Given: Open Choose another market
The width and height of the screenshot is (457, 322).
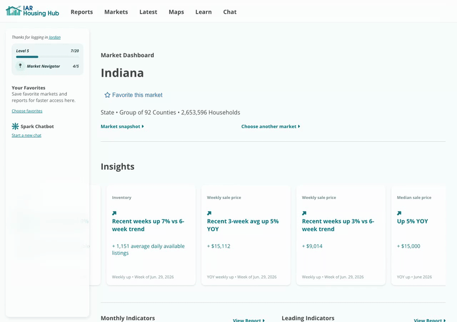Looking at the screenshot, I should click(270, 126).
